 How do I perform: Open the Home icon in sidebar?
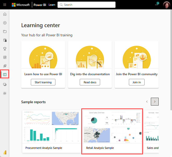[5, 14]
